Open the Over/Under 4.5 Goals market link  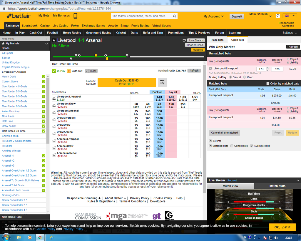[x=14, y=87]
